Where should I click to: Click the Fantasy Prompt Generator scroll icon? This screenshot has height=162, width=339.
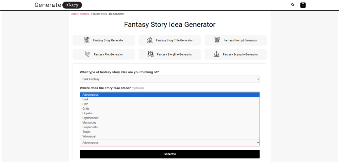click(x=217, y=40)
